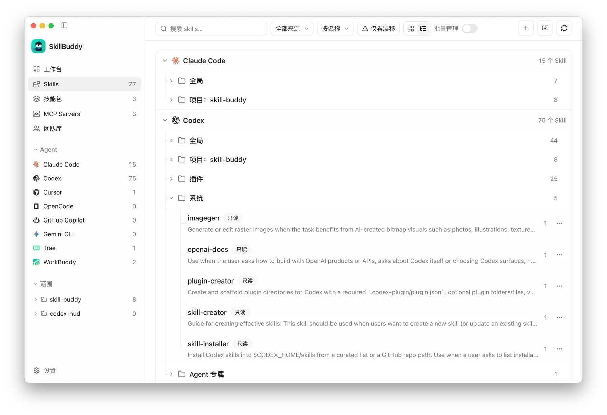Click the skill-installer description text
This screenshot has height=415, width=607.
[363, 355]
